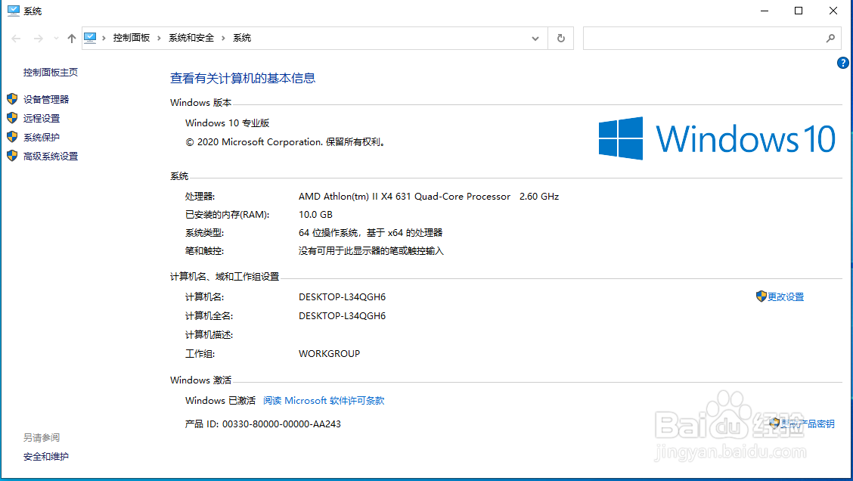Open recent locations arrow beside forward button
The height and width of the screenshot is (481, 853).
[56, 38]
